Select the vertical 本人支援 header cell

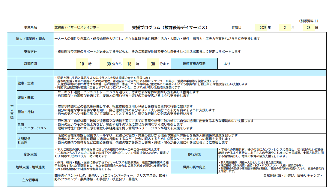[x=12, y=112]
